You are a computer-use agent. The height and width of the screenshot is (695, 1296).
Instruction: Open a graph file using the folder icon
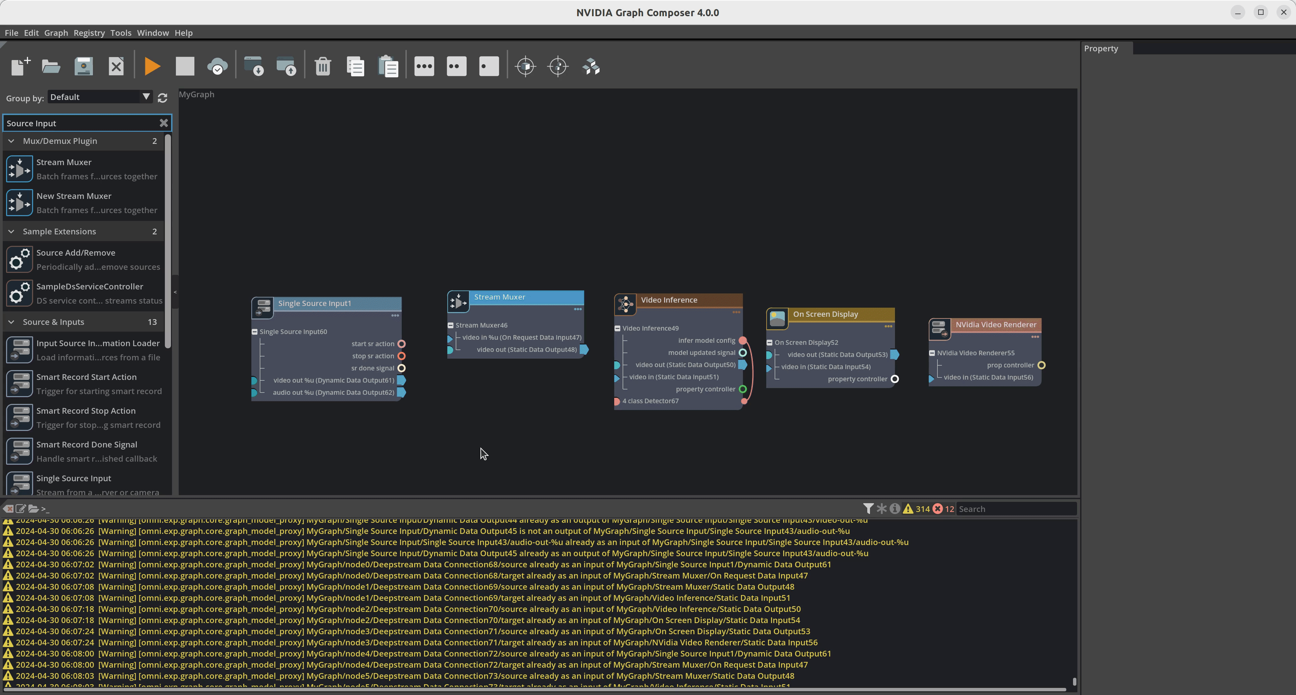[51, 66]
